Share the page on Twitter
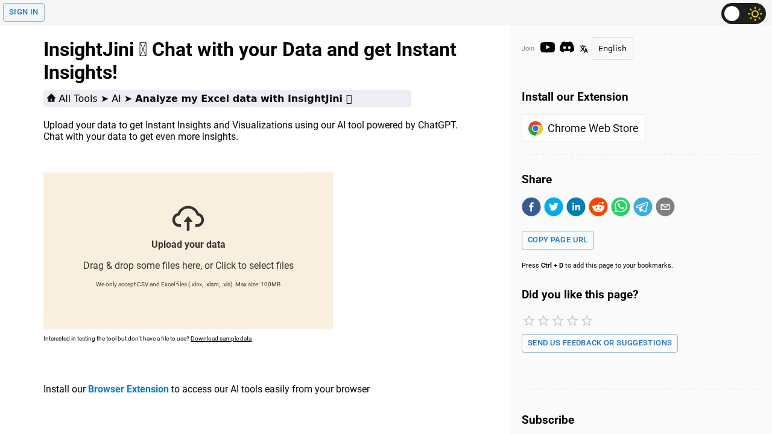Image resolution: width=772 pixels, height=434 pixels. pyautogui.click(x=554, y=207)
